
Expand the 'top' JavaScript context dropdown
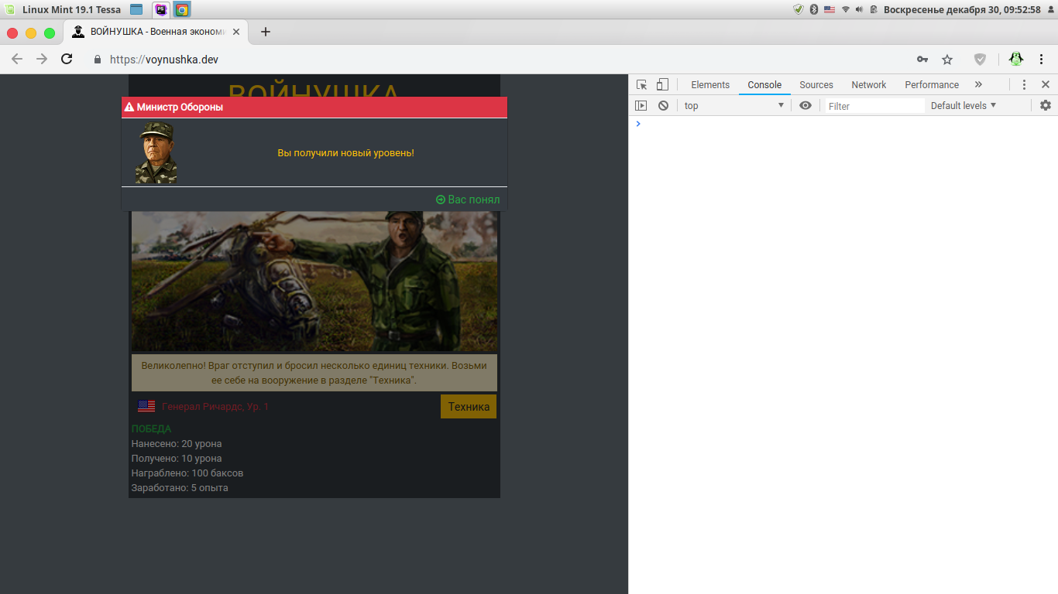click(733, 106)
